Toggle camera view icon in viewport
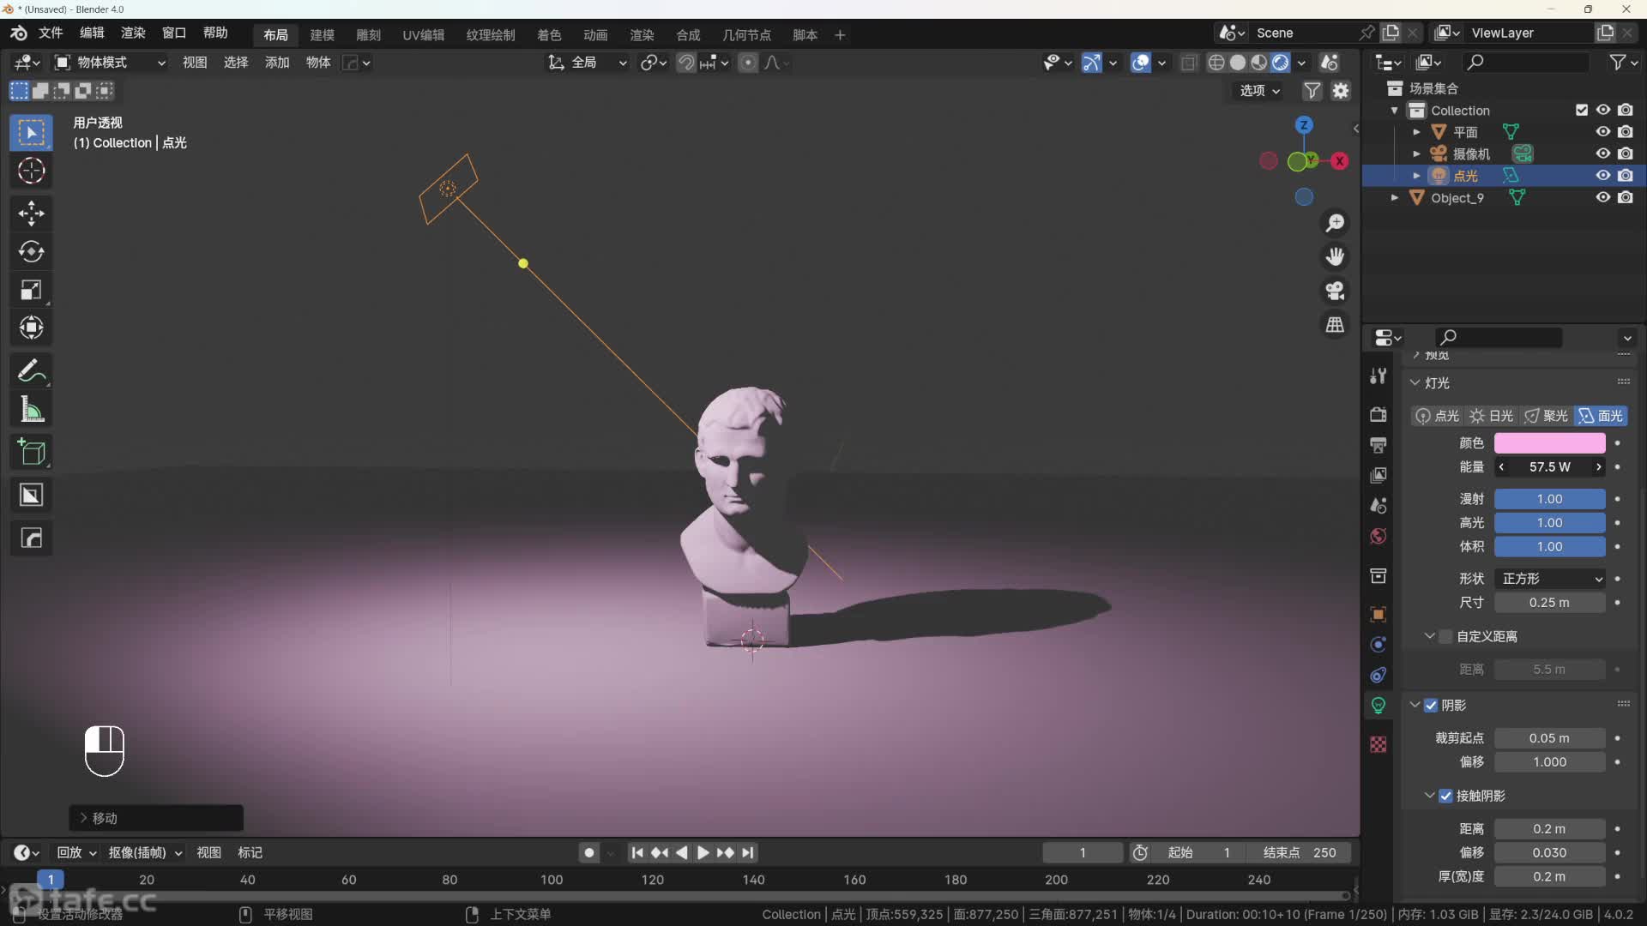 coord(1335,291)
